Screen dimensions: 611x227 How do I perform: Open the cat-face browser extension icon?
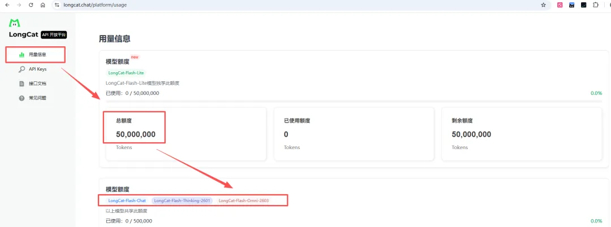tap(571, 5)
